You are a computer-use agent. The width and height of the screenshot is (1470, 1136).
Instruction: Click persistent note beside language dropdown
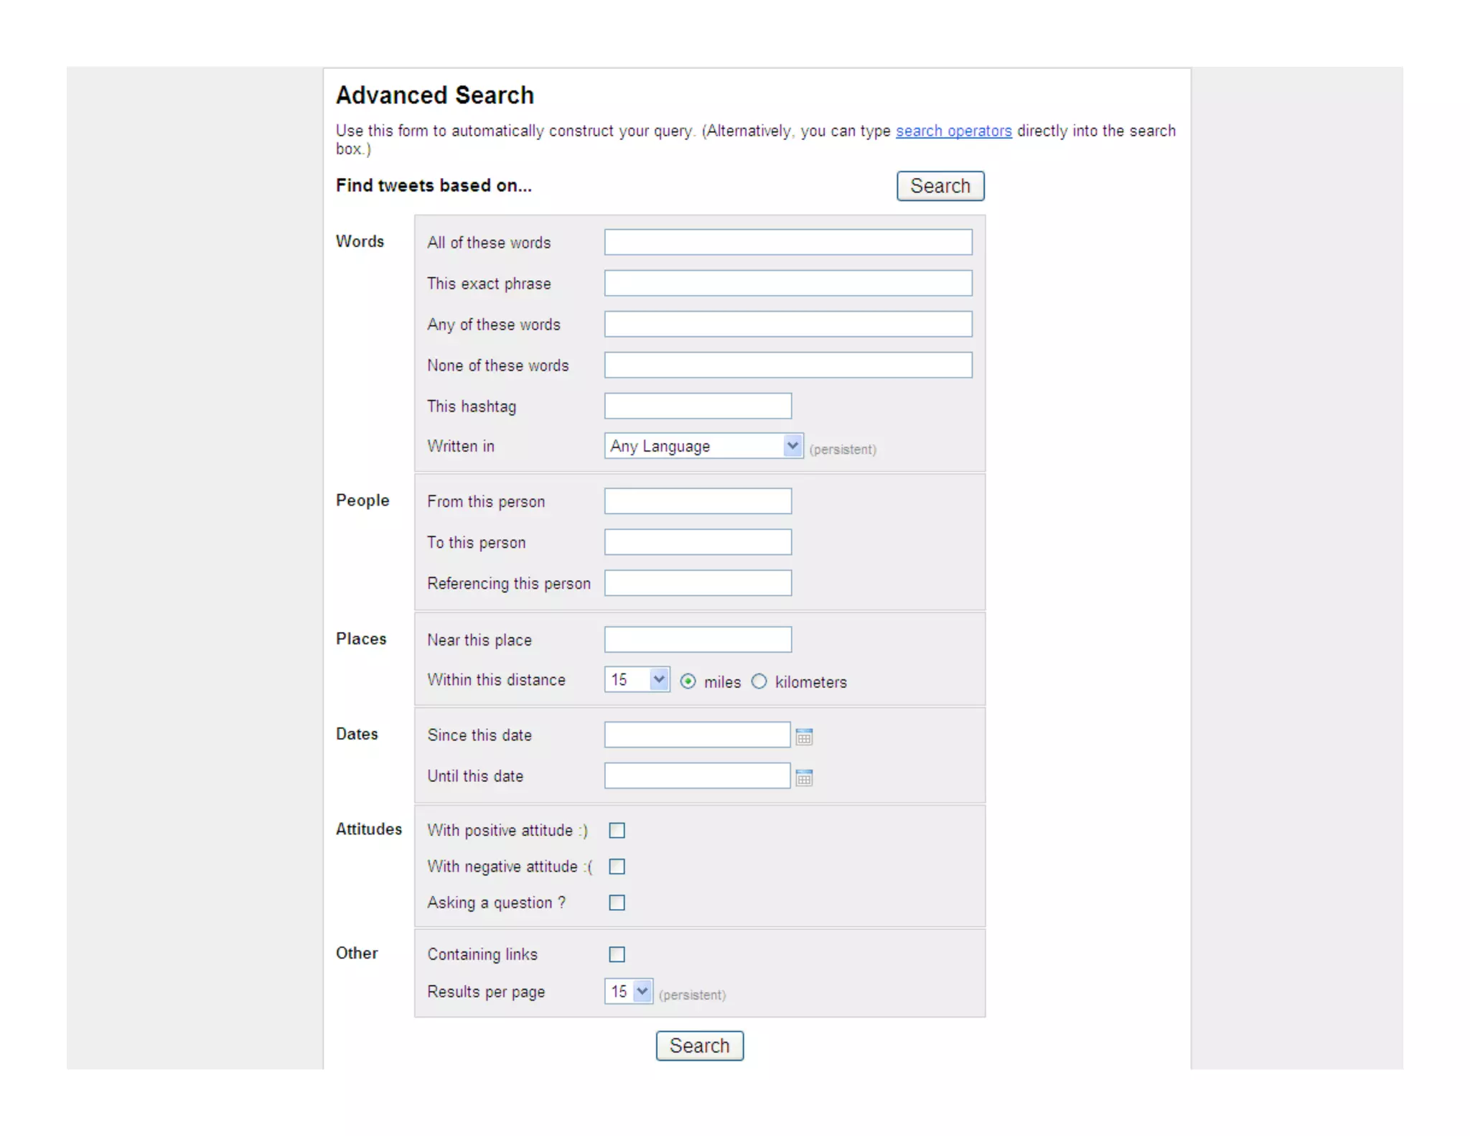(843, 450)
